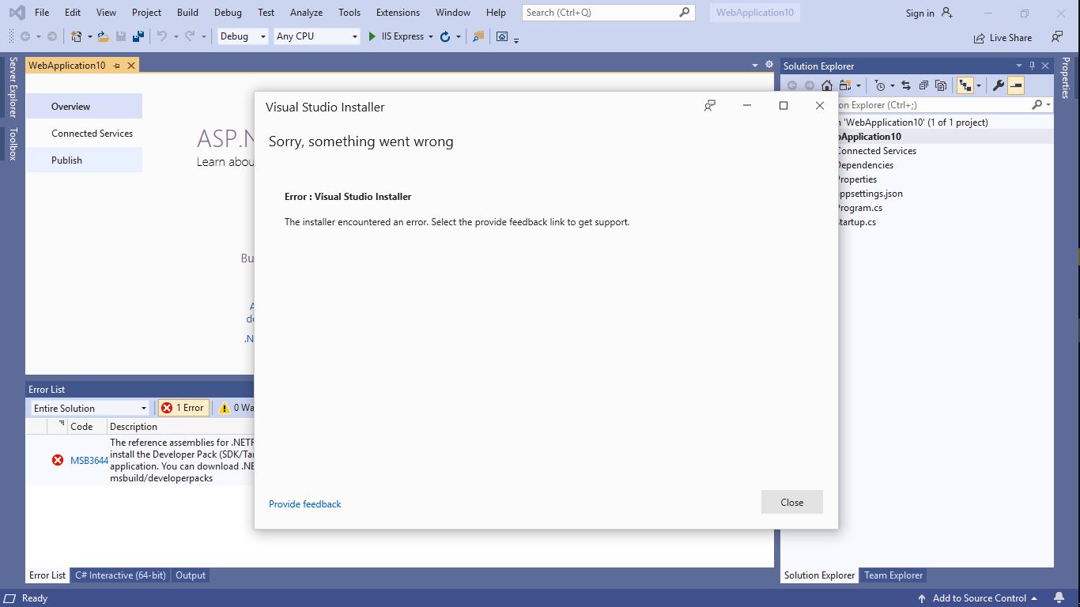Viewport: 1080px width, 607px height.
Task: Click the Close button in installer dialog
Action: (x=792, y=502)
